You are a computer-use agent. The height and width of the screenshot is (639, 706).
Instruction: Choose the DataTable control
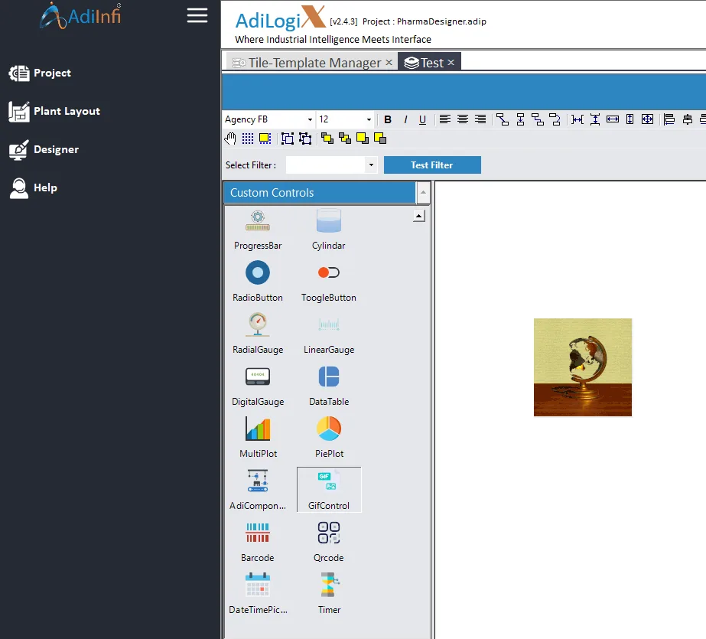pyautogui.click(x=329, y=384)
